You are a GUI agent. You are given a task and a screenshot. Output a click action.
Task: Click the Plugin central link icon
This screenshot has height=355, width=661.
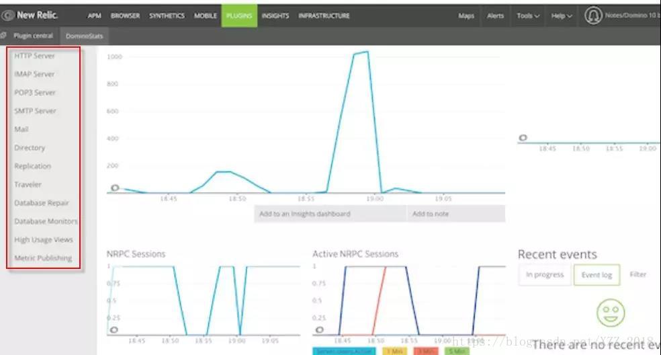click(x=3, y=36)
